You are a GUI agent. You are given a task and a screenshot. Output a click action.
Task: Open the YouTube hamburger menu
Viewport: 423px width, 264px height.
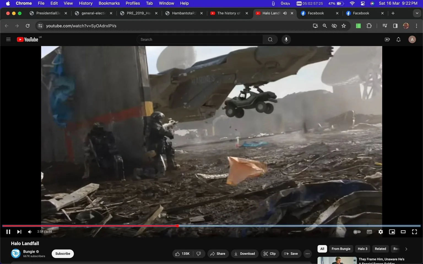coord(8,39)
